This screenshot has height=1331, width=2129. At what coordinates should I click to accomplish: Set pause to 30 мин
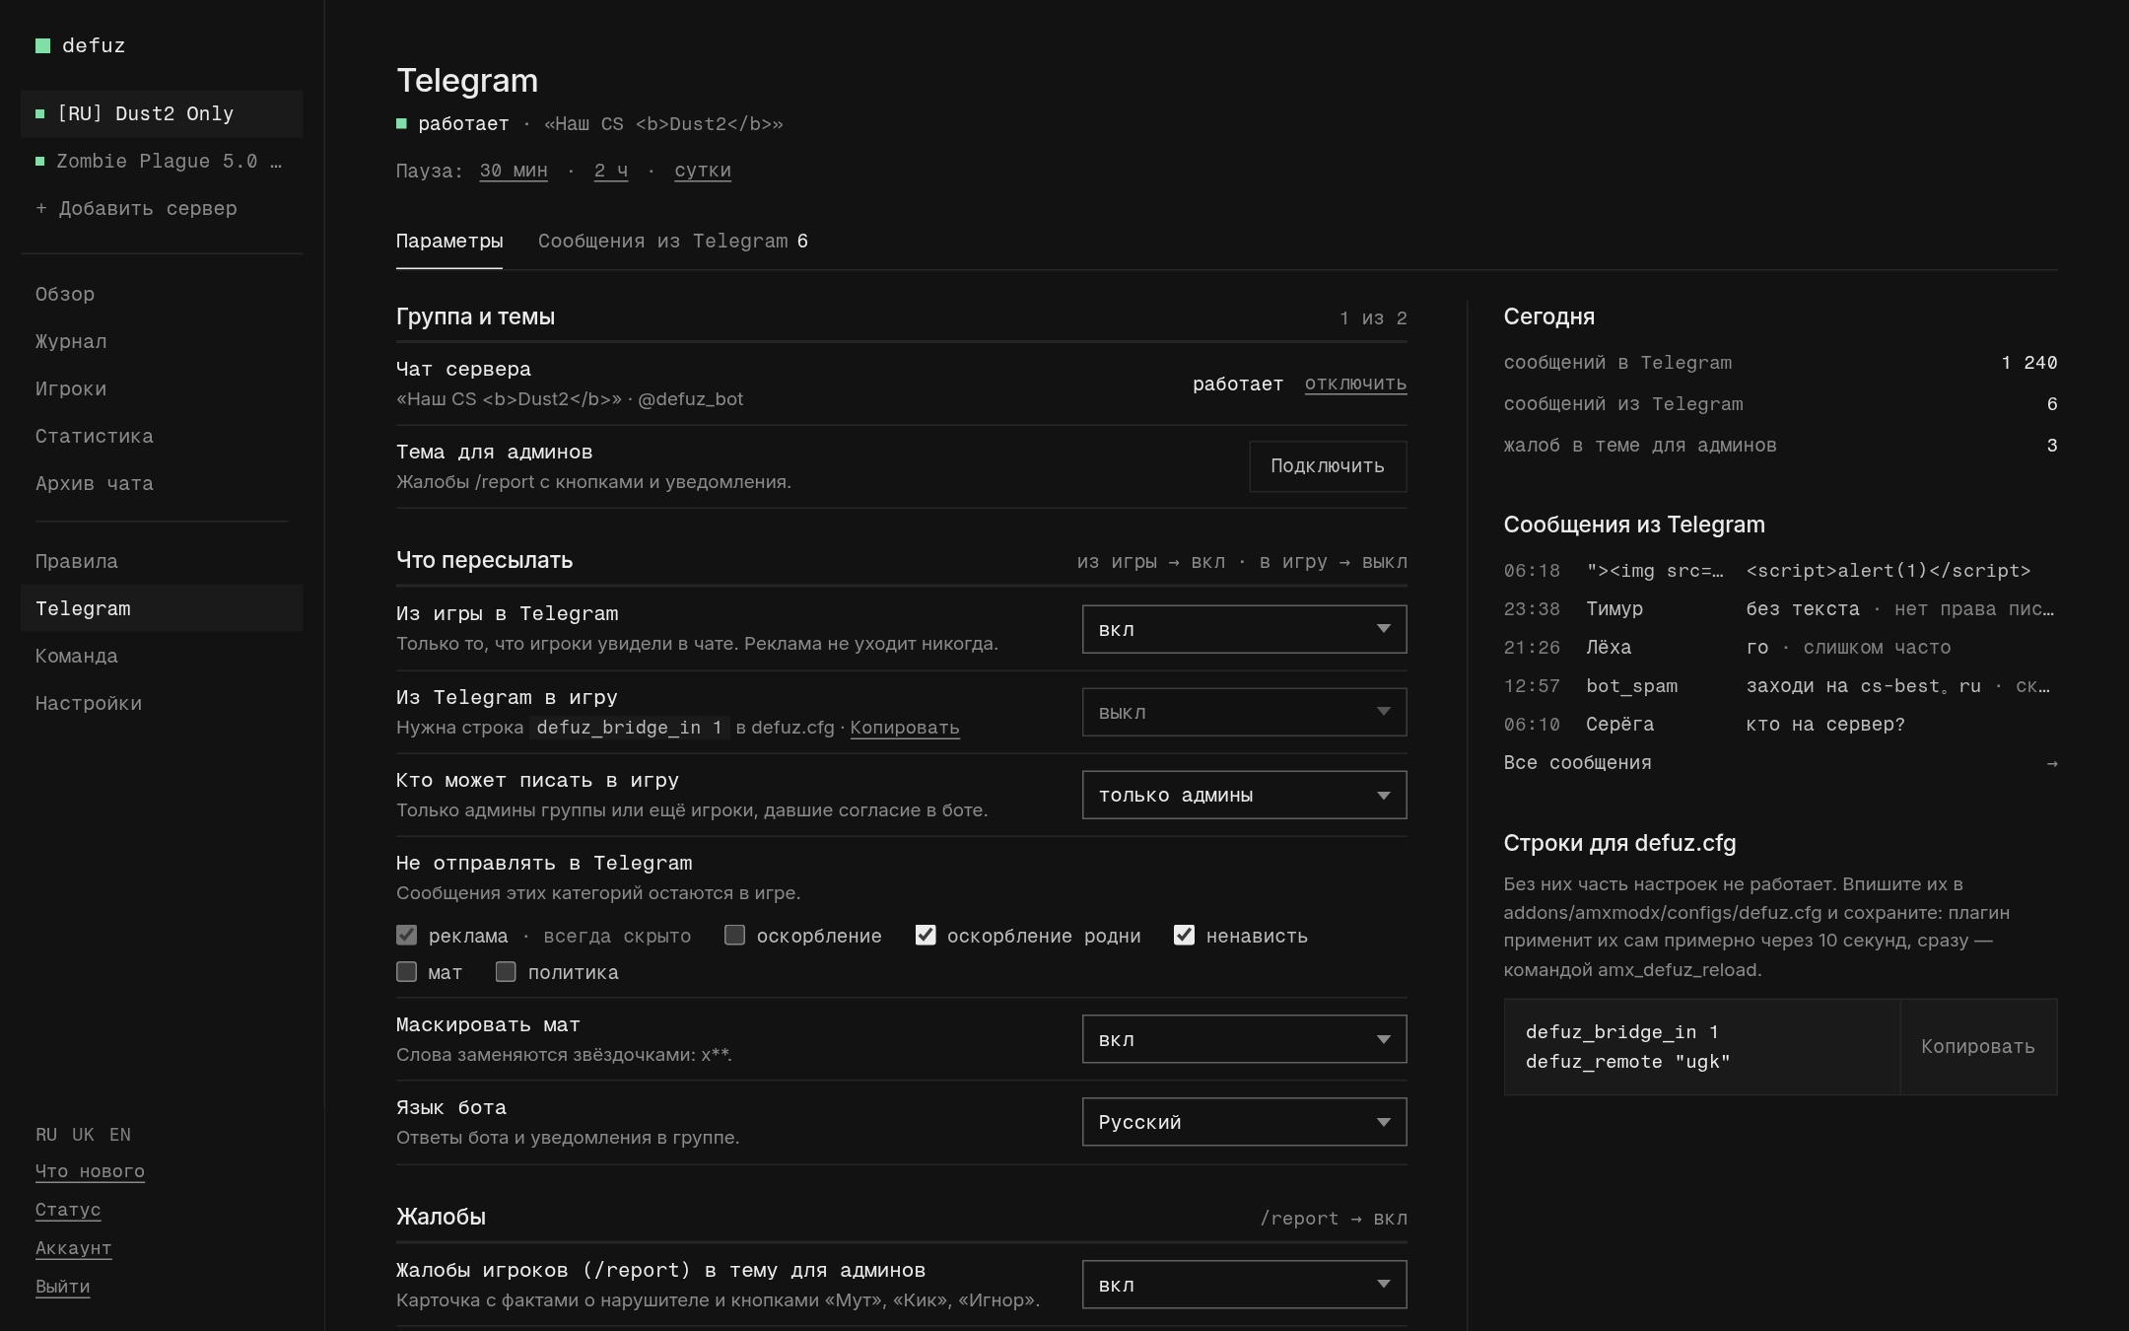[514, 171]
